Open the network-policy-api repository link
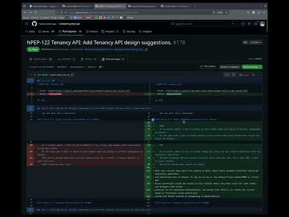The height and width of the screenshot is (217, 289). click(69, 24)
